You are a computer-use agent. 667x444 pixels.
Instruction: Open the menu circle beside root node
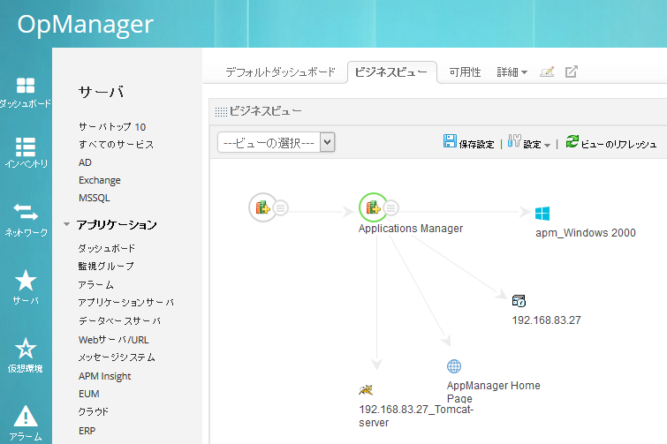point(280,207)
